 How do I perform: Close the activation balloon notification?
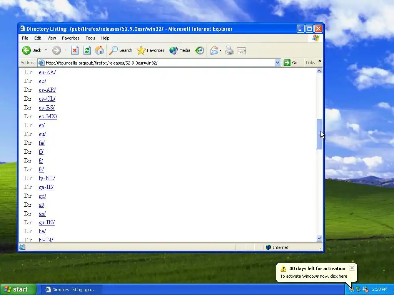point(352,268)
